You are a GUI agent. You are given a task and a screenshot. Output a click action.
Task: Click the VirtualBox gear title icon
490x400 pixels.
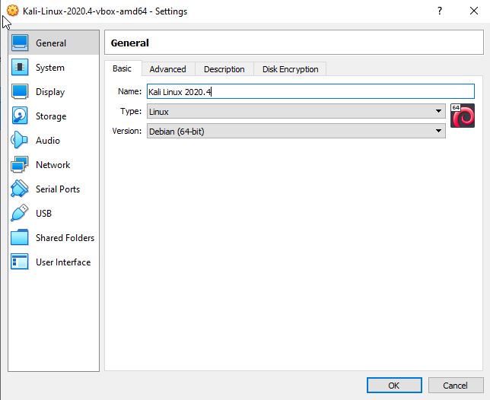pyautogui.click(x=12, y=11)
